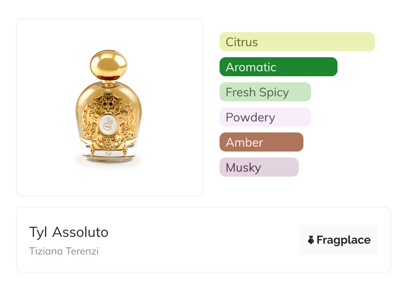Click the small Tyl nameplate on bottle
The height and width of the screenshot is (289, 407).
pos(109,154)
